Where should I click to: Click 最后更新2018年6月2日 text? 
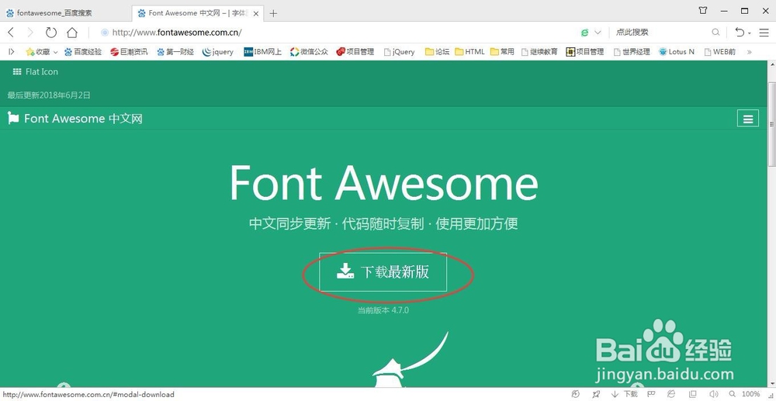tap(49, 95)
